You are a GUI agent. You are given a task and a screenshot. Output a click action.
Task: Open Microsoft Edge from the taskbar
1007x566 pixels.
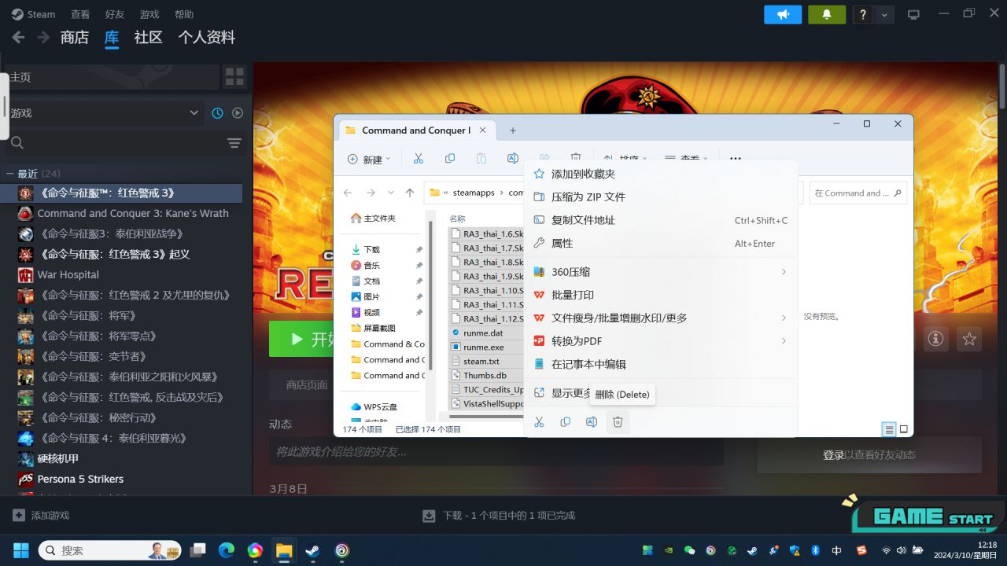pos(227,550)
